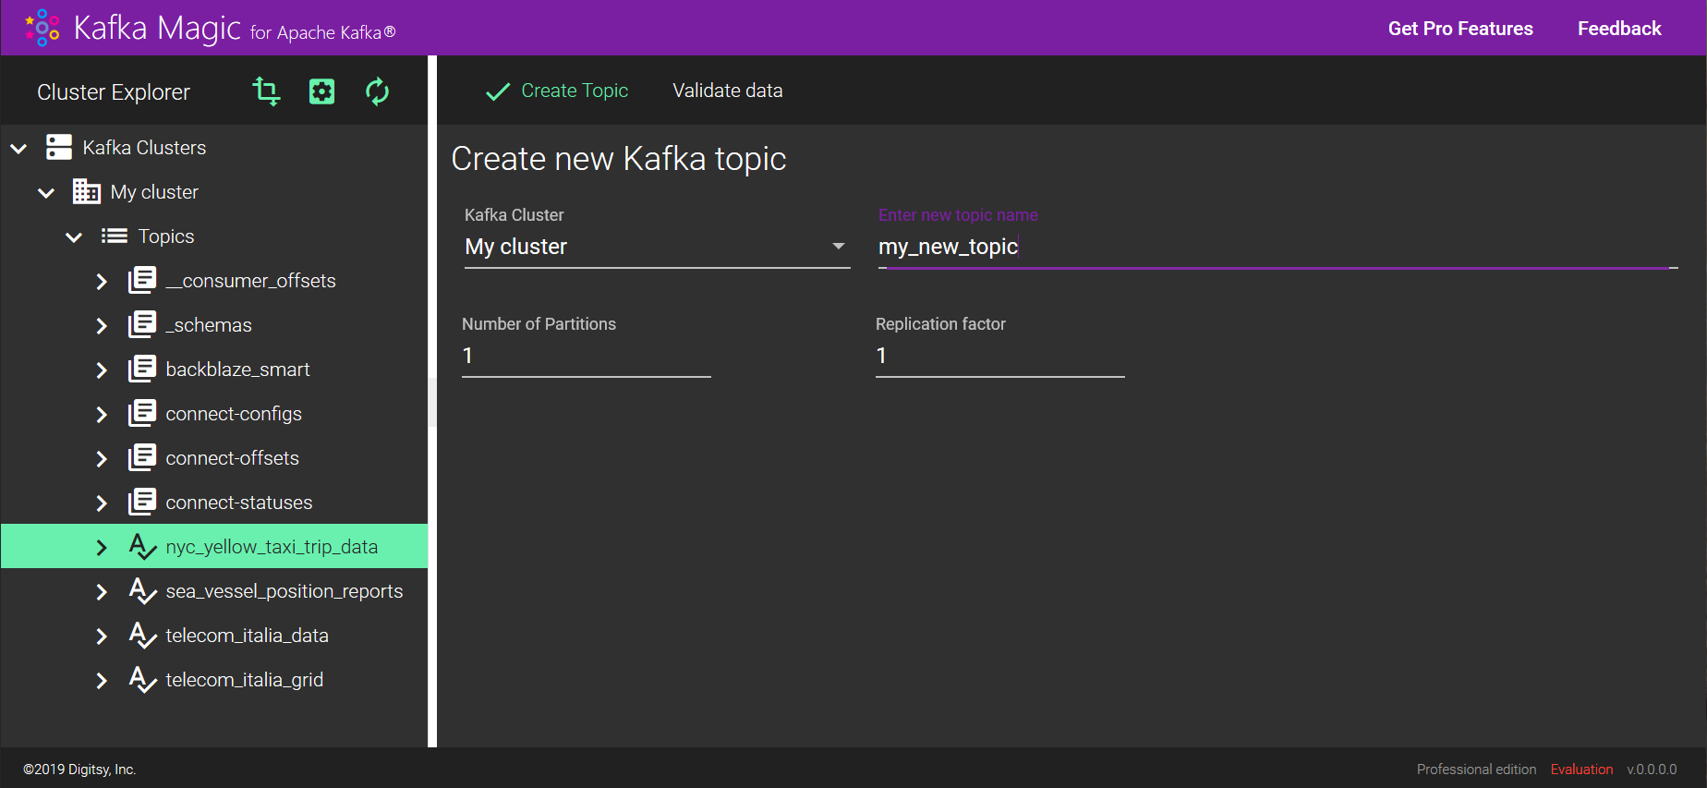Image resolution: width=1707 pixels, height=788 pixels.
Task: Expand the sea_vessel_position_reports topic
Action: 102,591
